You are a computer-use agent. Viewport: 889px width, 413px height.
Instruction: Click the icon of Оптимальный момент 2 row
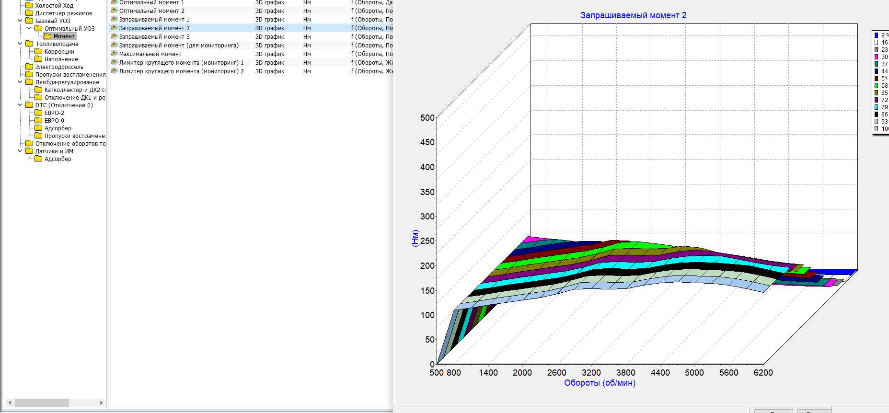click(x=114, y=11)
